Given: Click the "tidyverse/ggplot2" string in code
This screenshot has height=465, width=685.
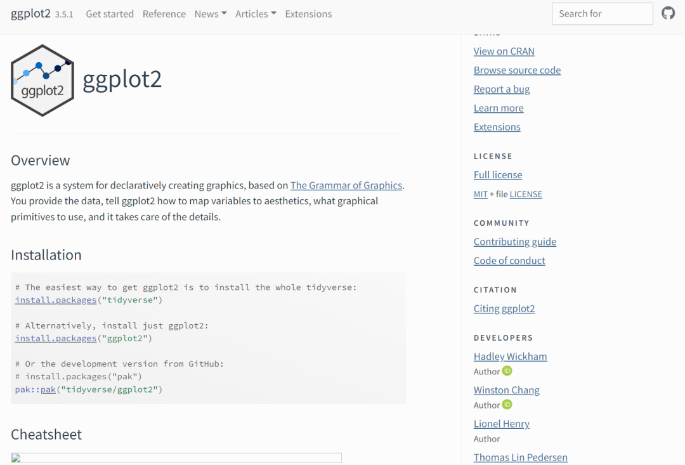Looking at the screenshot, I should point(109,390).
